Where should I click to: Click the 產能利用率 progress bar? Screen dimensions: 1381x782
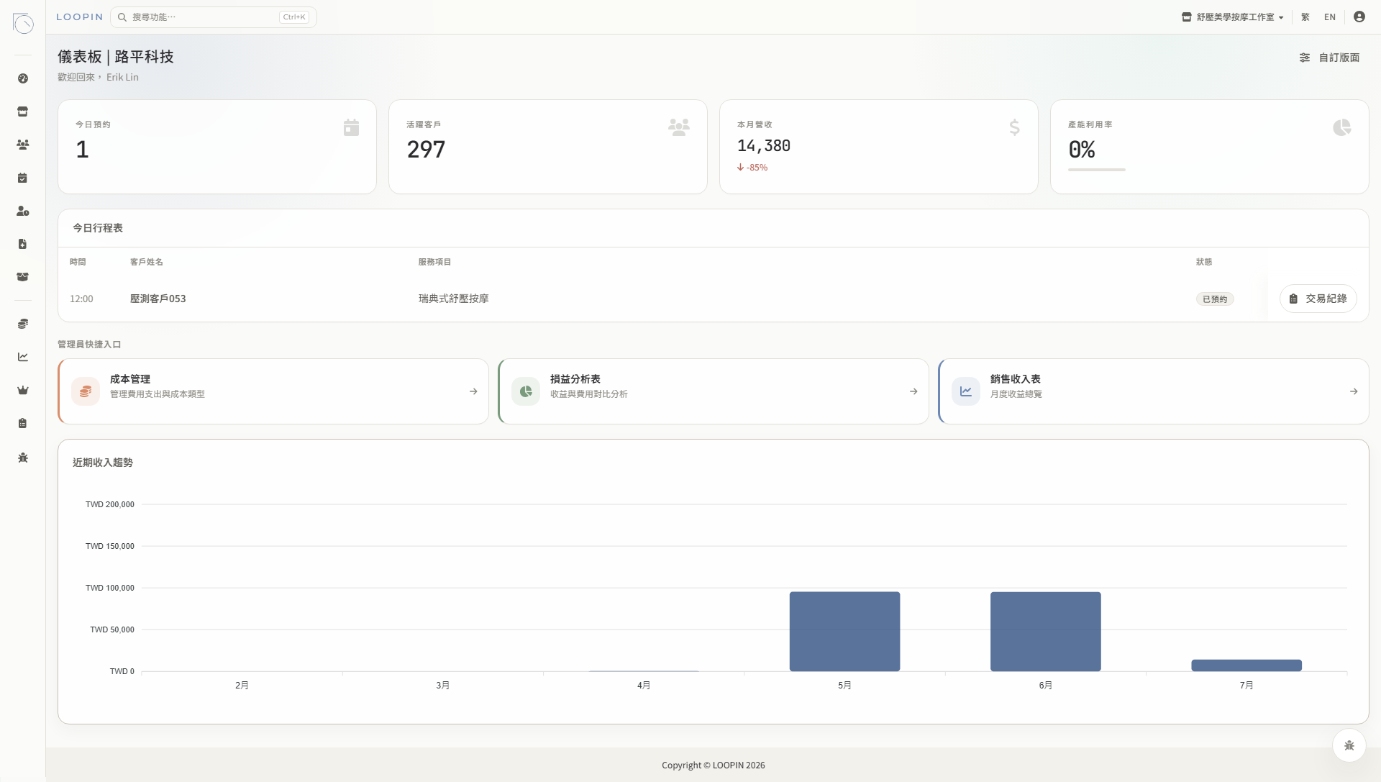(1097, 170)
